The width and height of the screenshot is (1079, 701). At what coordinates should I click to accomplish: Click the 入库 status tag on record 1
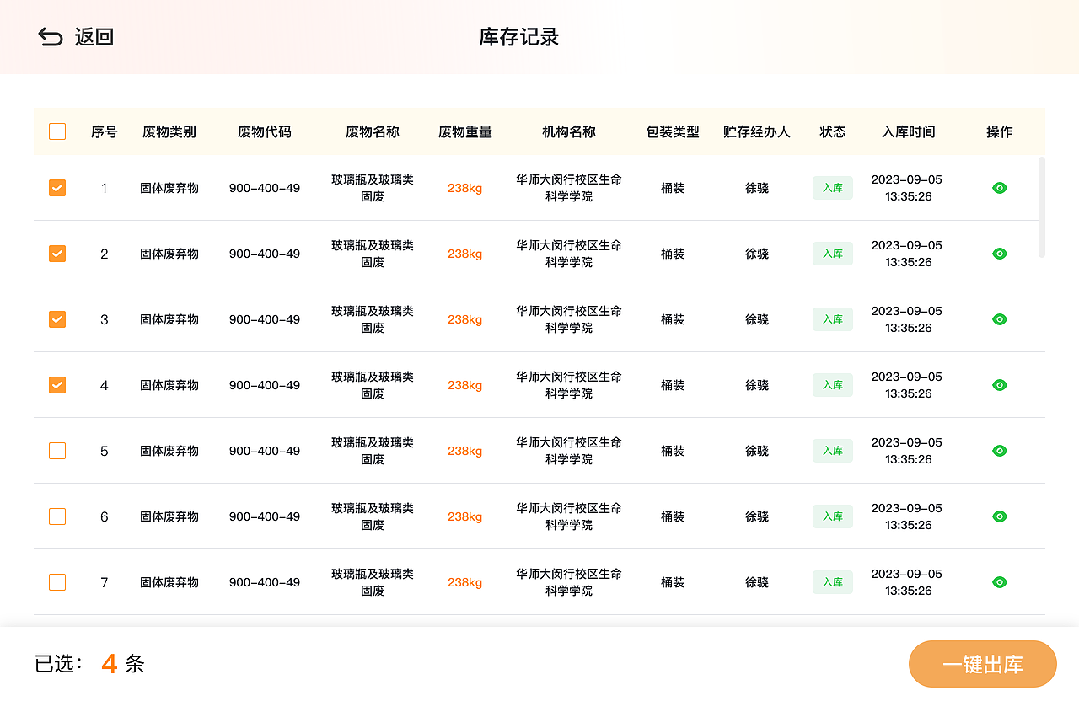pyautogui.click(x=832, y=188)
